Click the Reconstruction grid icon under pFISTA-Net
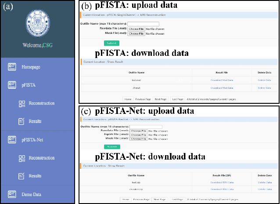Screen dimensions: 280x204 tap(22, 159)
